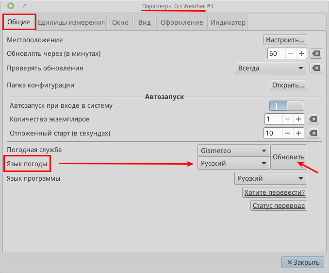329x273 pixels.
Task: Open the 'Язык программы' dropdown
Action: [271, 178]
